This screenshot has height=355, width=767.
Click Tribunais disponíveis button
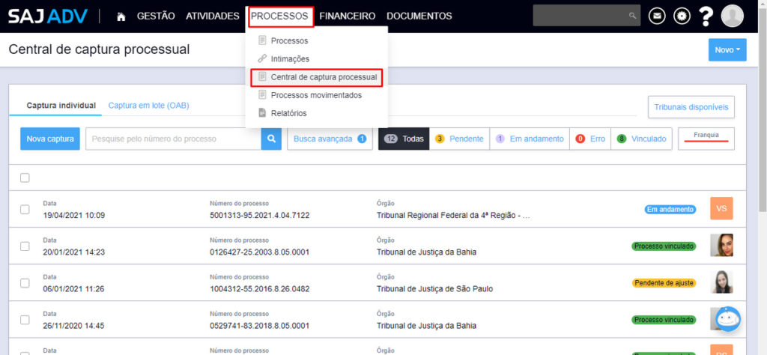[x=691, y=107]
